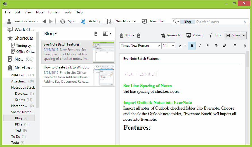Image resolution: width=252 pixels, height=147 pixels.
Task: Toggle Bold formatting
Action: click(x=192, y=46)
